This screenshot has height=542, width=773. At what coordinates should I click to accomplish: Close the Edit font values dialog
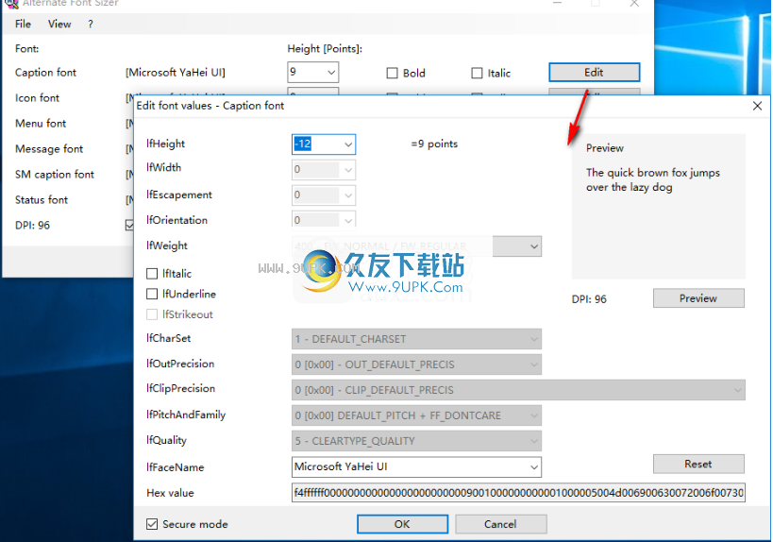pyautogui.click(x=757, y=106)
